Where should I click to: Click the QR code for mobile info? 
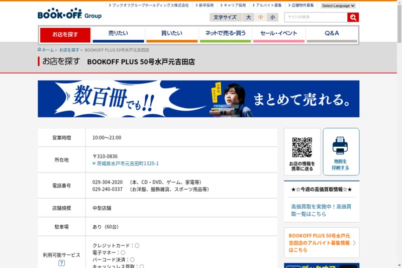coord(302,147)
